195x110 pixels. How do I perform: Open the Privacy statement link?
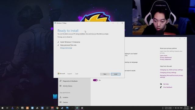tap(165, 60)
